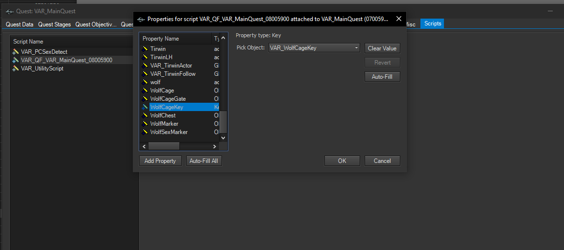564x250 pixels.
Task: Click the icon beside WolfSexMarker property
Action: (145, 132)
